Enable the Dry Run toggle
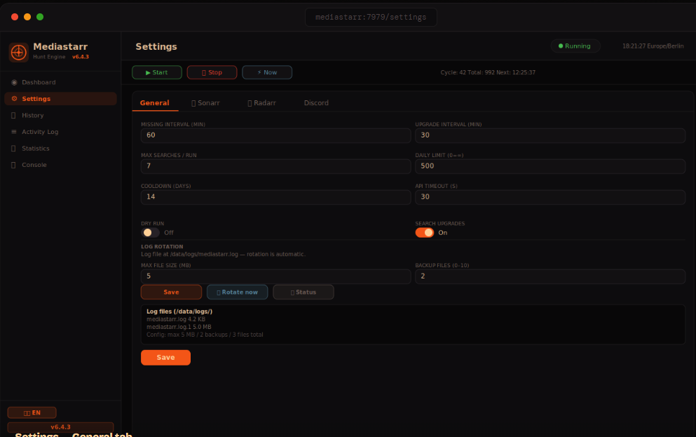 coord(150,232)
